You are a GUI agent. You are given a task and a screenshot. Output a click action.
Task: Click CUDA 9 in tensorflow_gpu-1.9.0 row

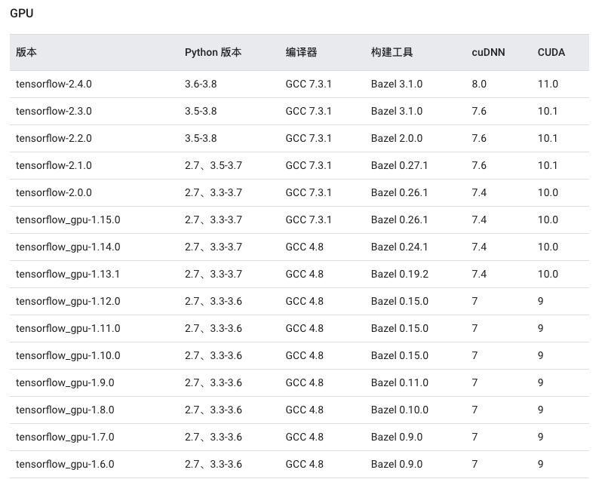click(541, 383)
